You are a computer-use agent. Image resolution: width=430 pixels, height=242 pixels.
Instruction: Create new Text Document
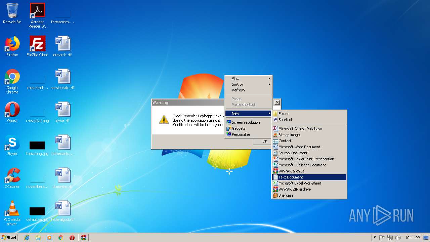[309, 177]
